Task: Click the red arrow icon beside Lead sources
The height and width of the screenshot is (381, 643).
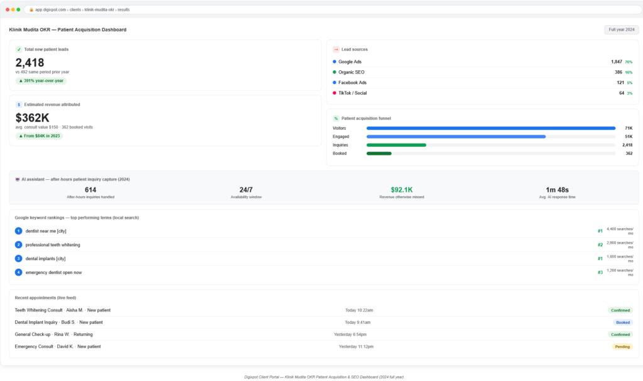Action: [336, 50]
